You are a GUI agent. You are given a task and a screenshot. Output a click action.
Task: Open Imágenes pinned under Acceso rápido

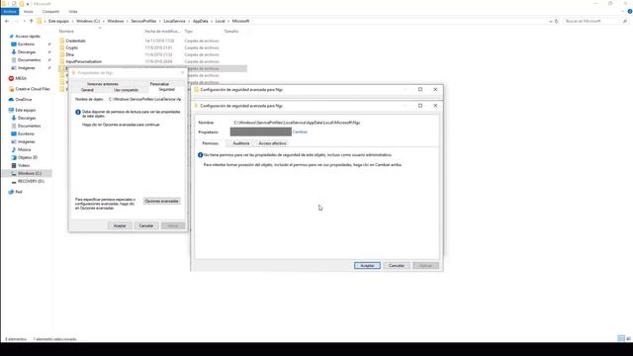pyautogui.click(x=27, y=68)
